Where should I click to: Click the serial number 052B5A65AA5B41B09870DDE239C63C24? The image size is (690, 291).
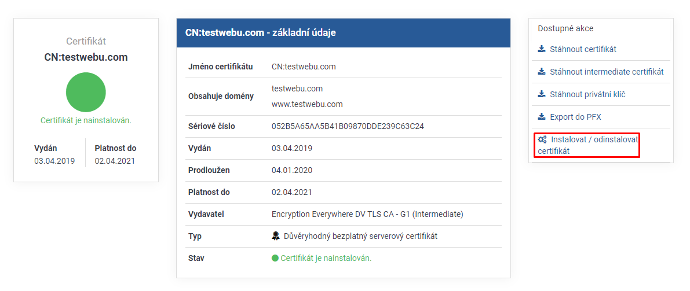point(348,127)
